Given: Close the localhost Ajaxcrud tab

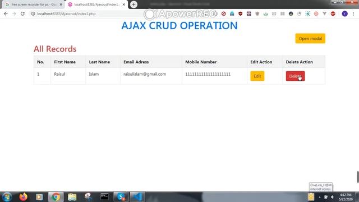Looking at the screenshot, I should click(x=123, y=4).
